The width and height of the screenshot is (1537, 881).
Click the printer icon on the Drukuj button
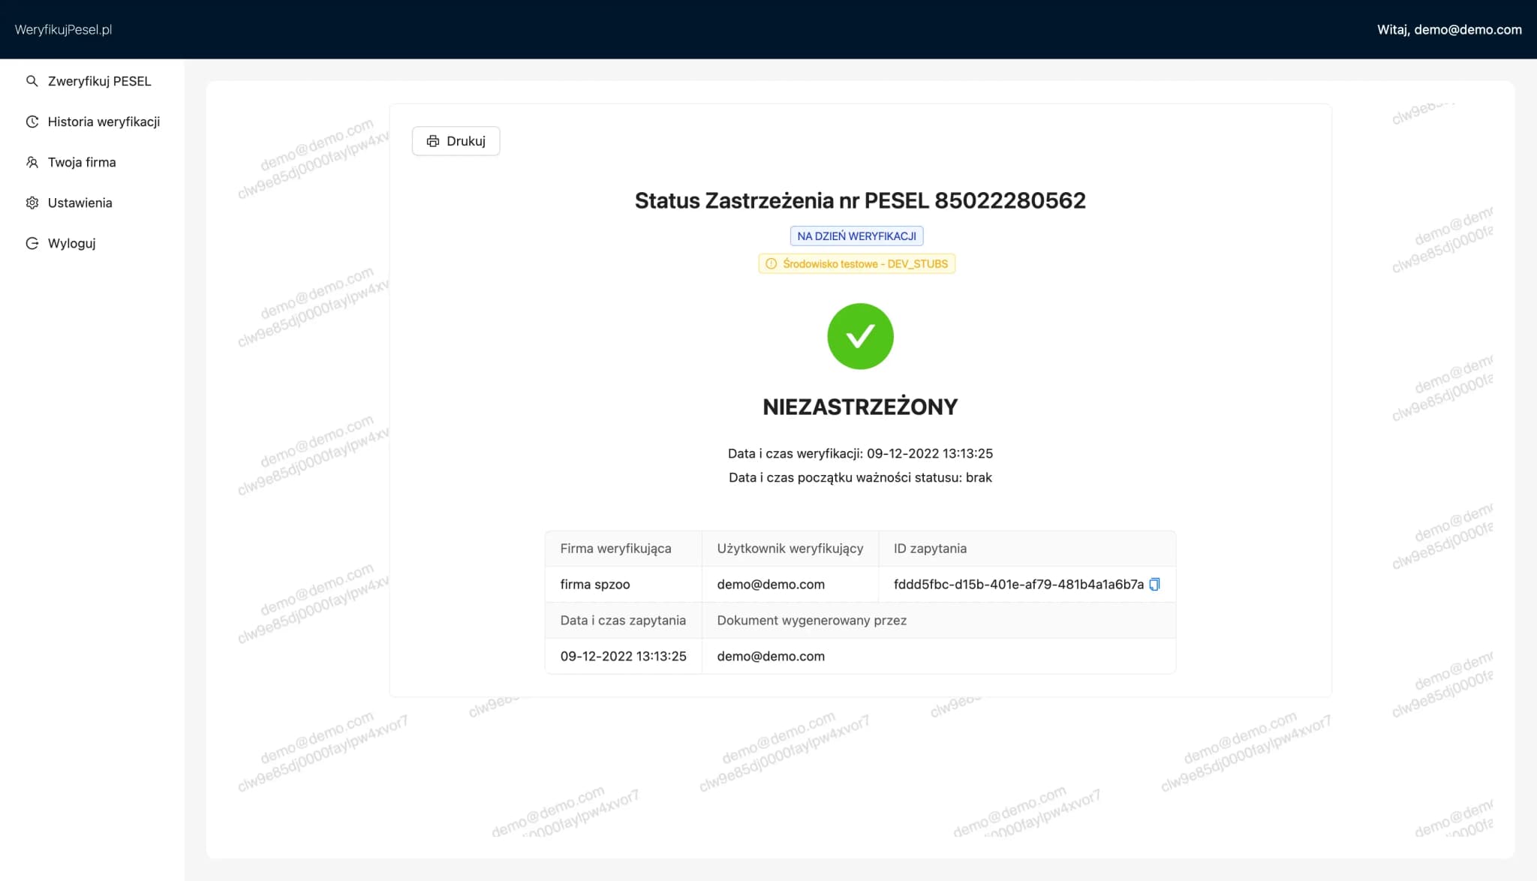(x=432, y=141)
